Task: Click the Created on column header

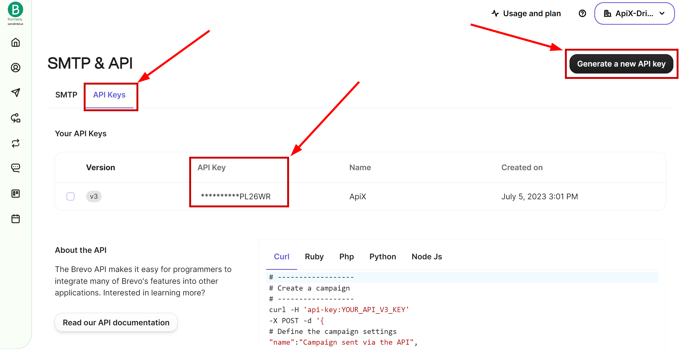Action: click(x=522, y=167)
